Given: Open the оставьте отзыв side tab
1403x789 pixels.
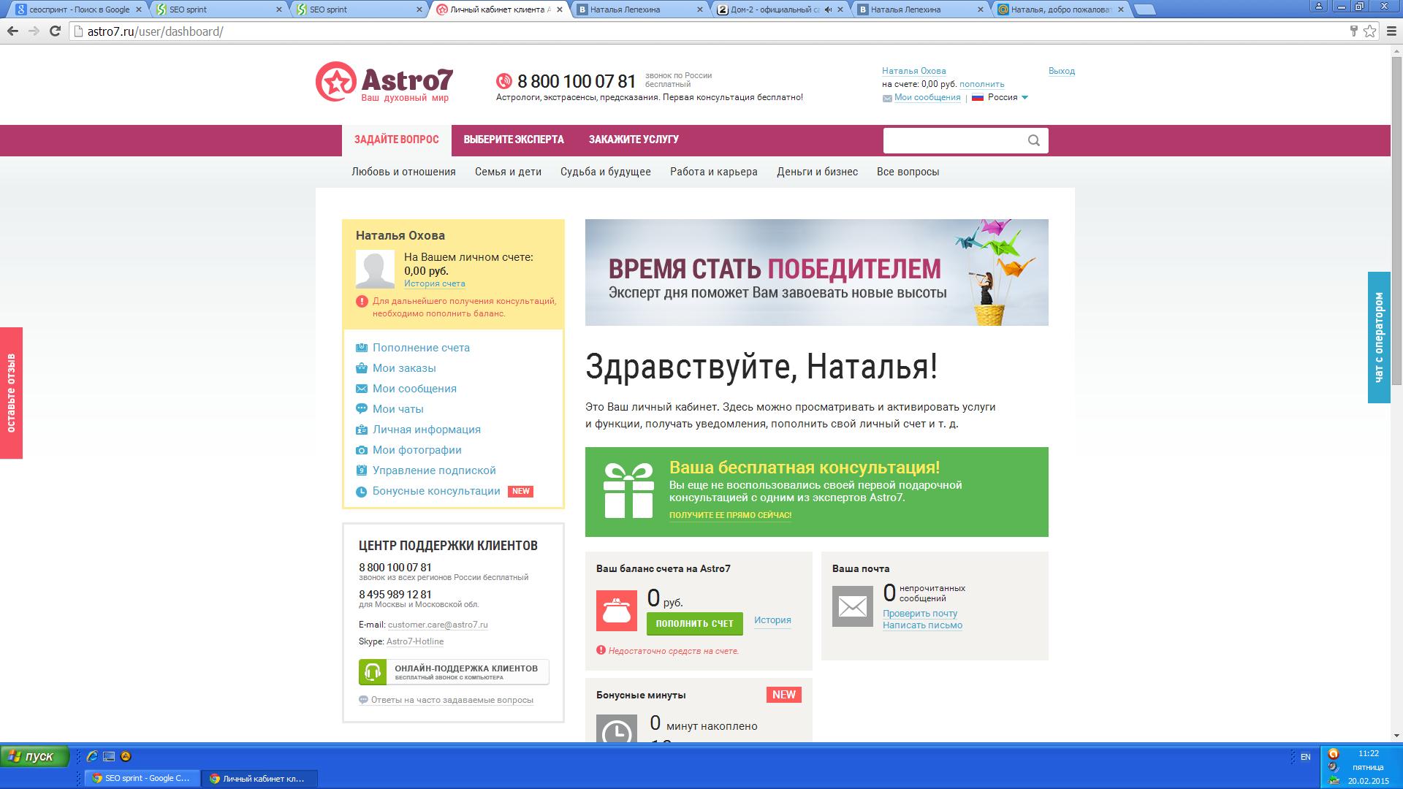Looking at the screenshot, I should tap(11, 393).
